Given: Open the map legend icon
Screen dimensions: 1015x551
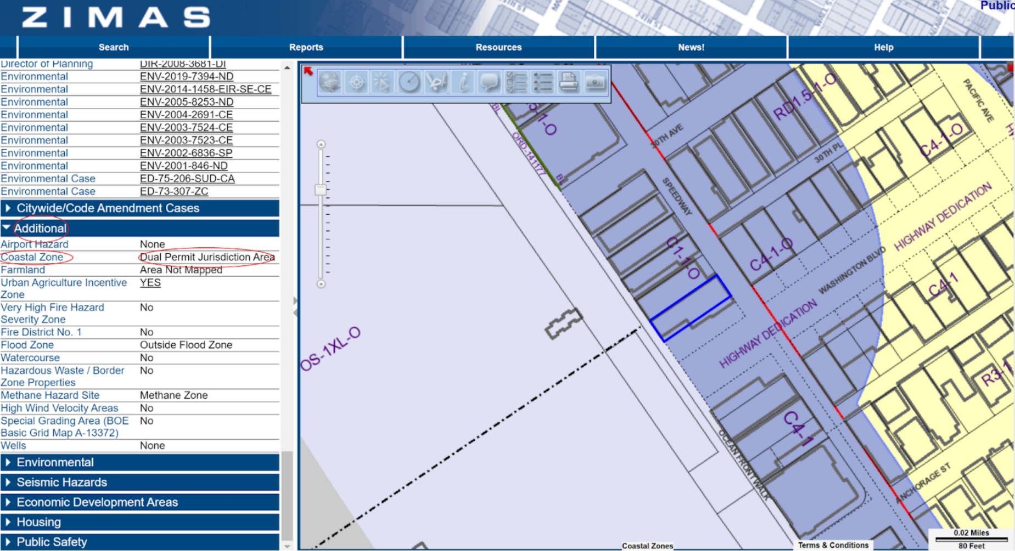Looking at the screenshot, I should pyautogui.click(x=542, y=83).
